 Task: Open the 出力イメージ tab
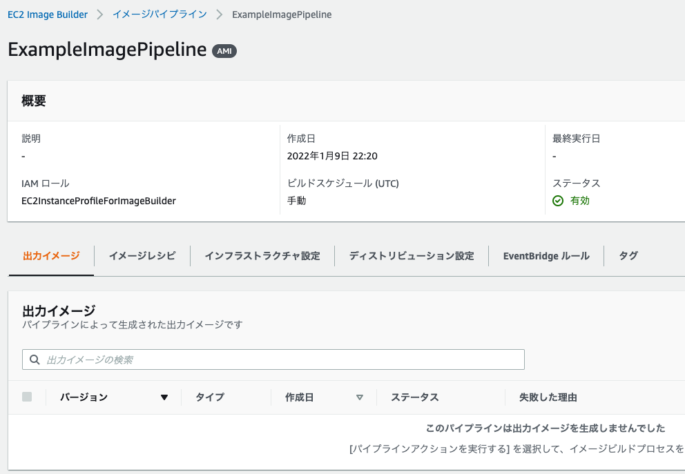(x=51, y=256)
